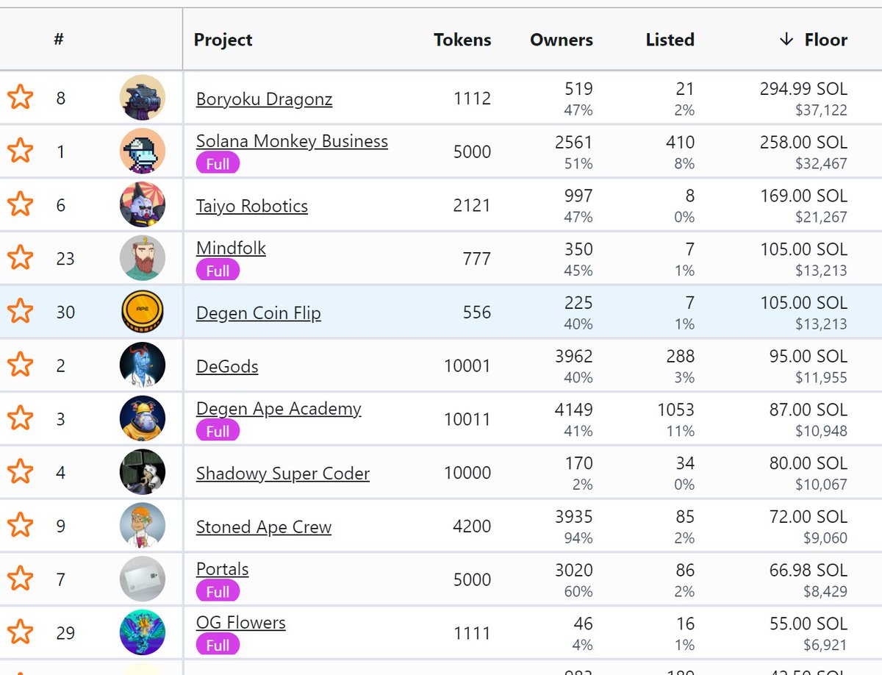
Task: Click the 2121 tokens cell
Action: [x=472, y=205]
